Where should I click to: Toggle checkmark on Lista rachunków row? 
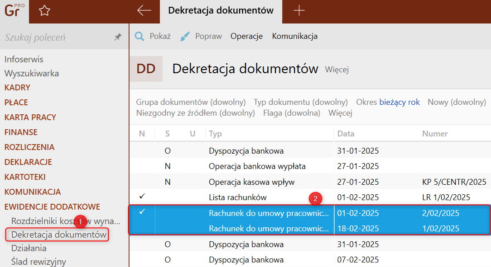pos(142,197)
